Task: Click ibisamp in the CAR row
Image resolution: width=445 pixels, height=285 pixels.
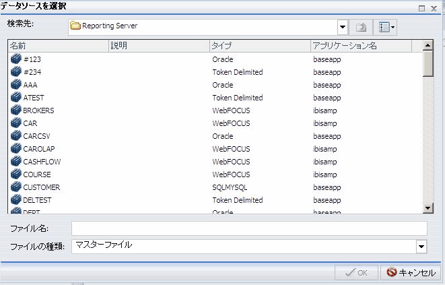Action: click(325, 123)
